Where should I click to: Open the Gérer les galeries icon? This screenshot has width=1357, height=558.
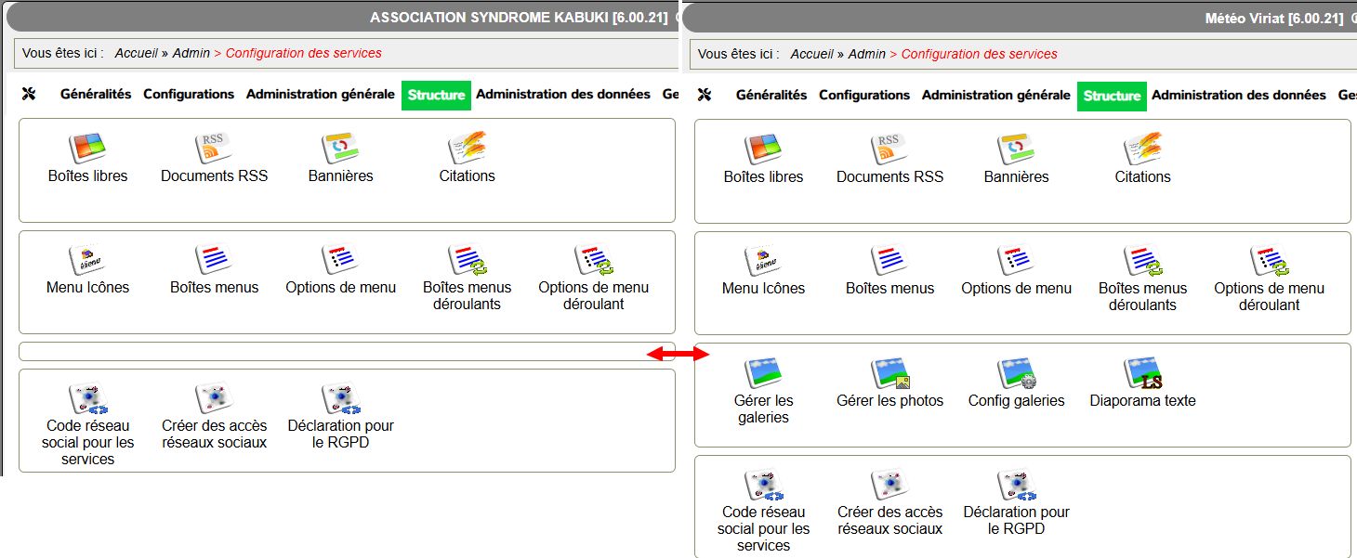point(763,373)
